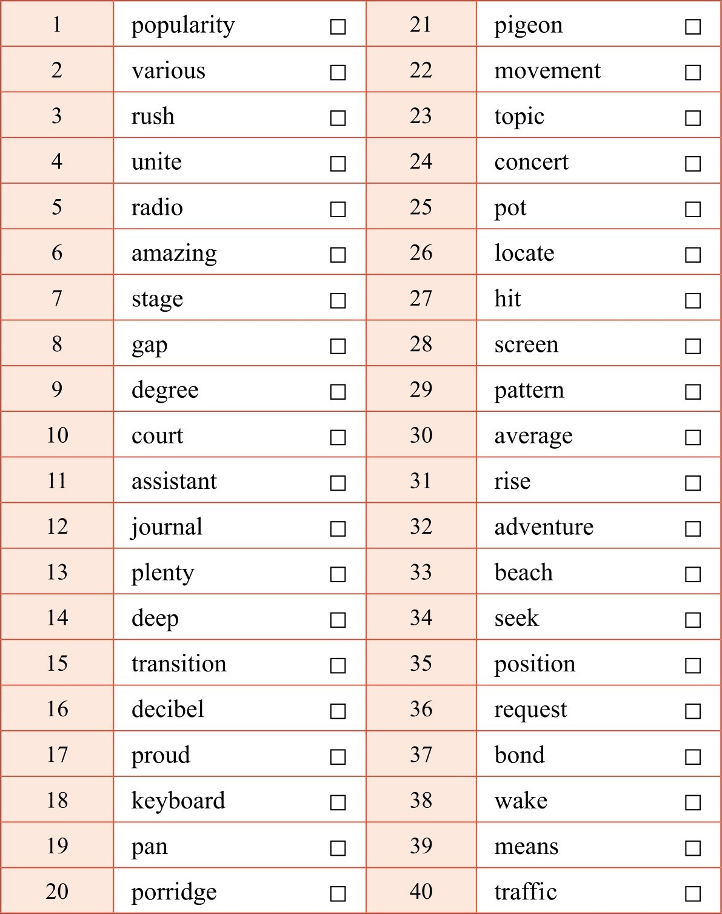Check the keyboard row checkbox
The width and height of the screenshot is (722, 914).
(338, 802)
